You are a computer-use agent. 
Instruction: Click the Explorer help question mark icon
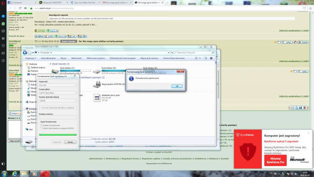point(211,58)
